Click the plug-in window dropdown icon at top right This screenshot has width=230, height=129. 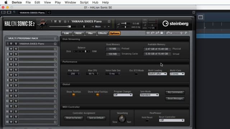pyautogui.click(x=194, y=12)
